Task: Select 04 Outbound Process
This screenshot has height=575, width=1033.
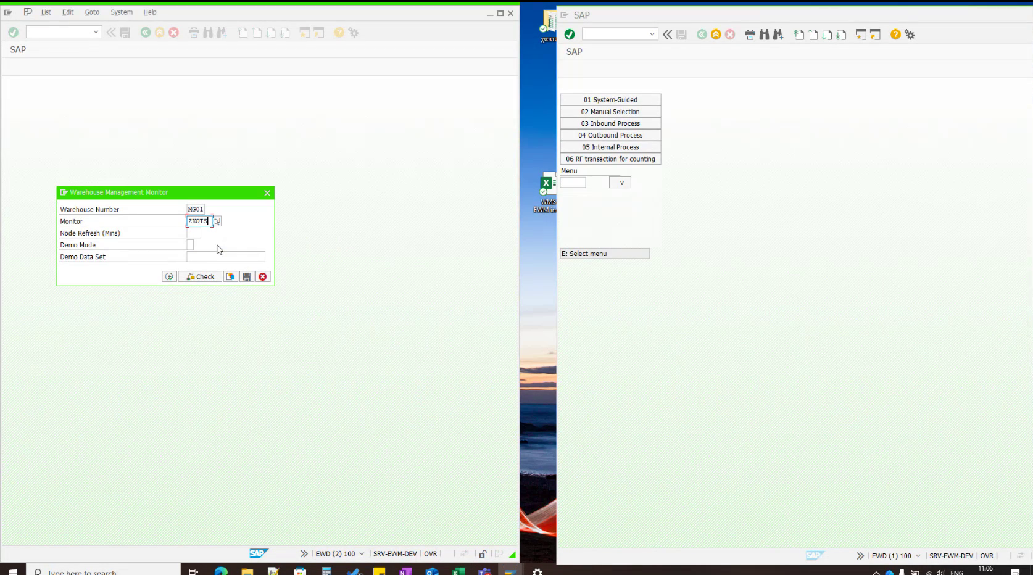Action: (x=610, y=134)
